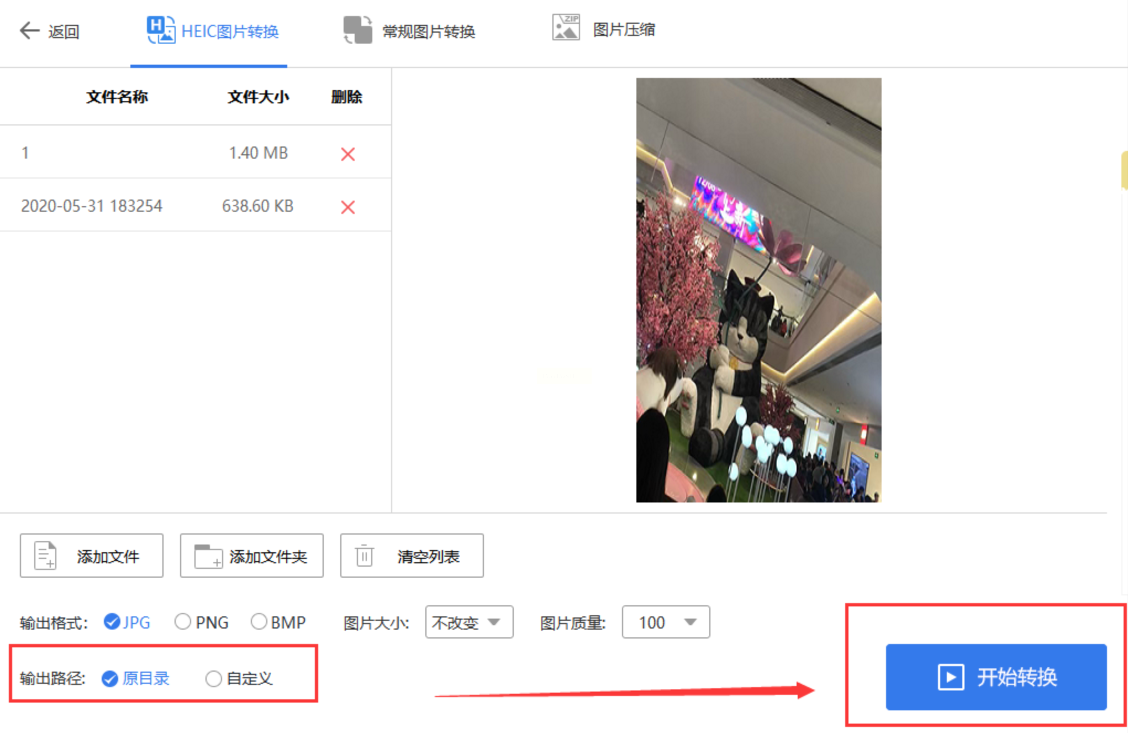The width and height of the screenshot is (1128, 733).
Task: Choose custom output path option 自定义
Action: coord(214,678)
